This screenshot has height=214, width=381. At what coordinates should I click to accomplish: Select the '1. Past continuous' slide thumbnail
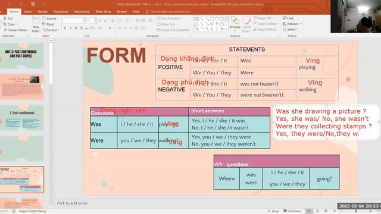coord(21,118)
